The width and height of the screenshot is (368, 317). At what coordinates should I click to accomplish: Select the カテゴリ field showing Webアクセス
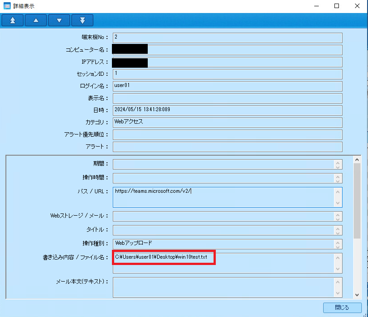click(227, 122)
